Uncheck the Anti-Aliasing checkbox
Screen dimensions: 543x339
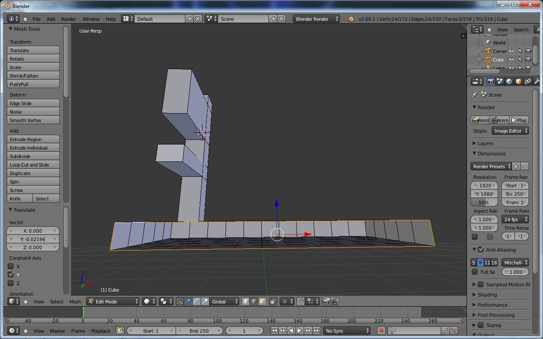pos(480,250)
